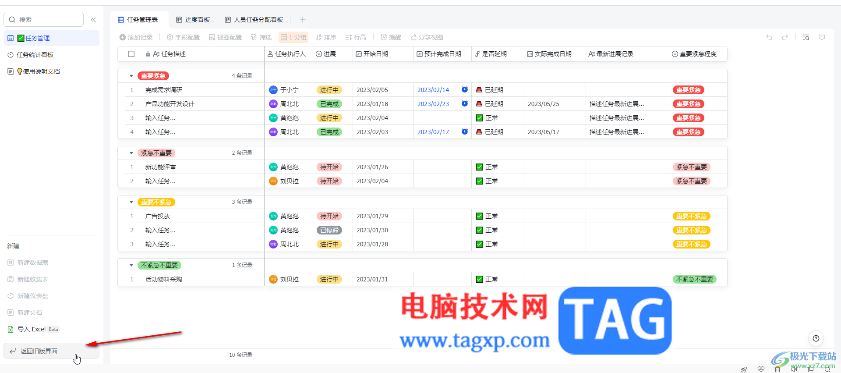The image size is (841, 373).
Task: Open 字段配置 field settings
Action: point(183,37)
